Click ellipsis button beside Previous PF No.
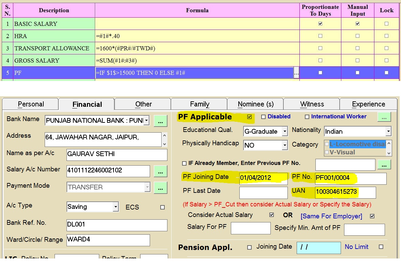This screenshot has height=268, width=401. click(384, 165)
